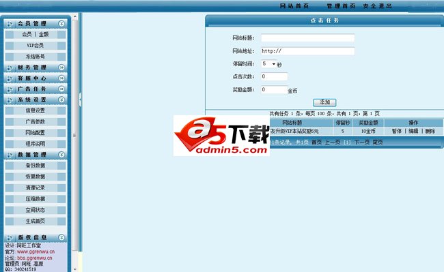Click the 奖励金额 column header

[x=368, y=123]
